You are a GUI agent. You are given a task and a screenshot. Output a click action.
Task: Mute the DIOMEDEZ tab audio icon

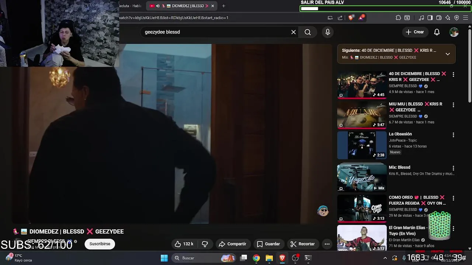coord(158,6)
